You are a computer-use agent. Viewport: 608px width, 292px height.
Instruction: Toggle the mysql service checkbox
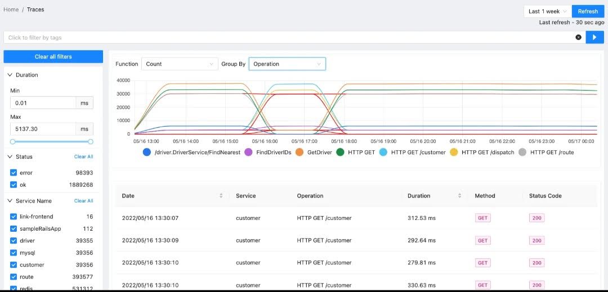pos(14,253)
